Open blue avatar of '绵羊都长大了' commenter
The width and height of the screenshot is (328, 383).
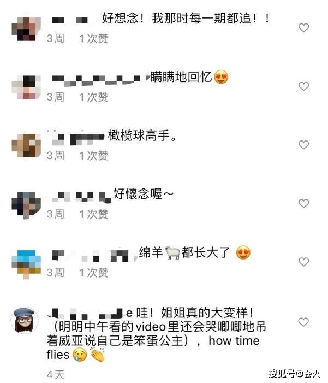(x=26, y=264)
